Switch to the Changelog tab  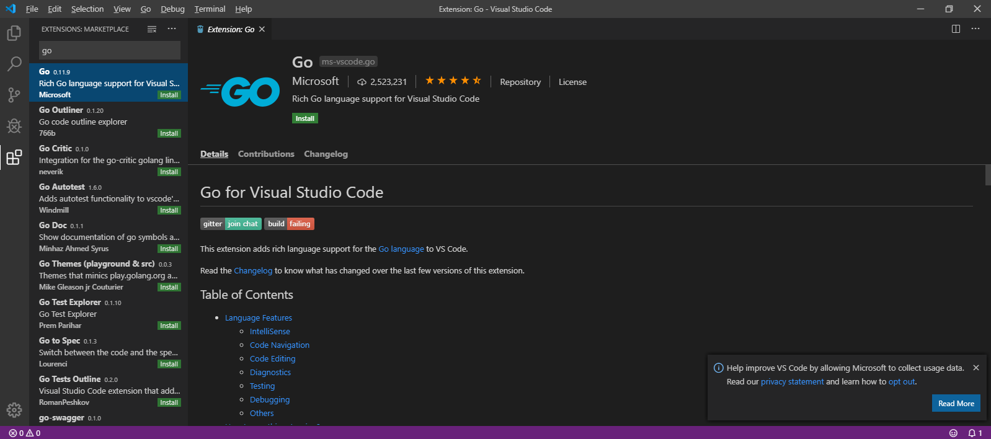[326, 154]
